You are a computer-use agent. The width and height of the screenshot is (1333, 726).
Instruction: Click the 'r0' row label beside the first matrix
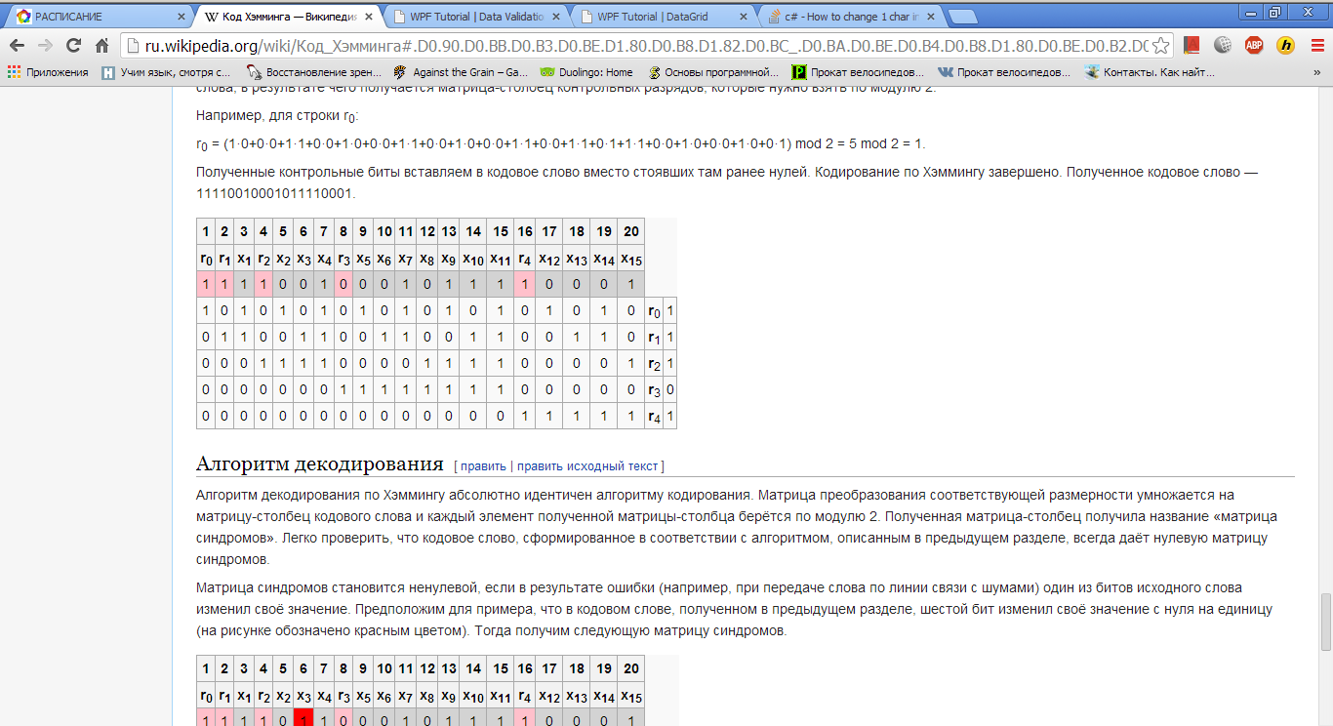654,311
